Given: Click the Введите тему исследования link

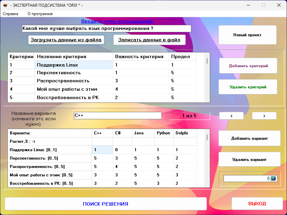Looking at the screenshot, I should pos(117,21).
